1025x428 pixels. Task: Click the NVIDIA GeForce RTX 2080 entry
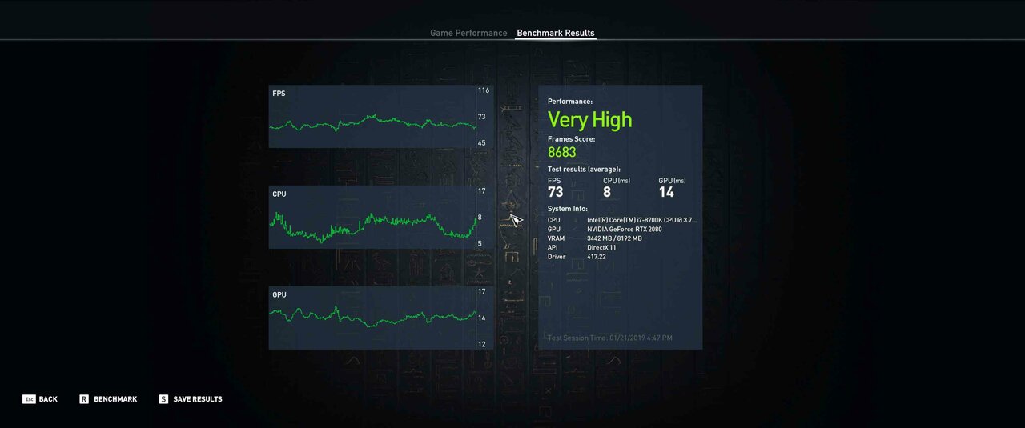point(625,230)
